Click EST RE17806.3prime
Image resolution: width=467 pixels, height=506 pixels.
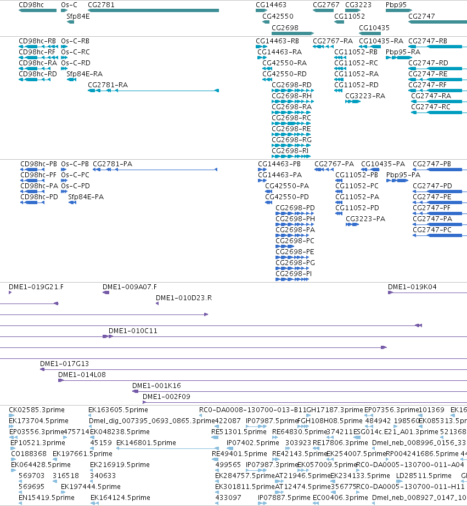click(340, 443)
